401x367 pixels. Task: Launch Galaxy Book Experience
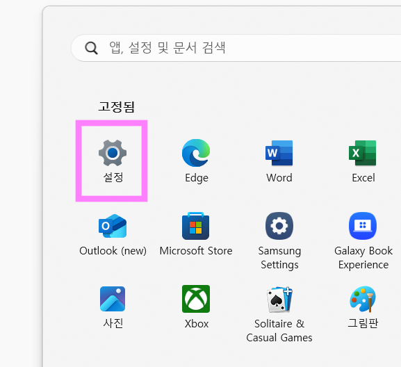coord(363,241)
